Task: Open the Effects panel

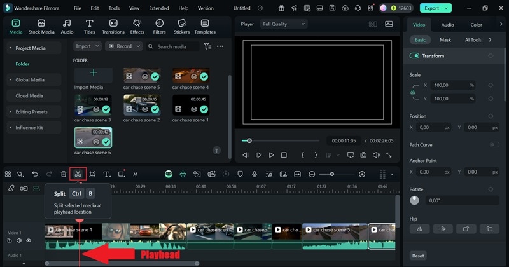Action: (137, 27)
